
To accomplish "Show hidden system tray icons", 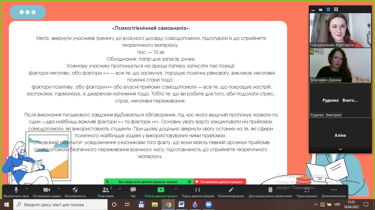I will pos(316,205).
